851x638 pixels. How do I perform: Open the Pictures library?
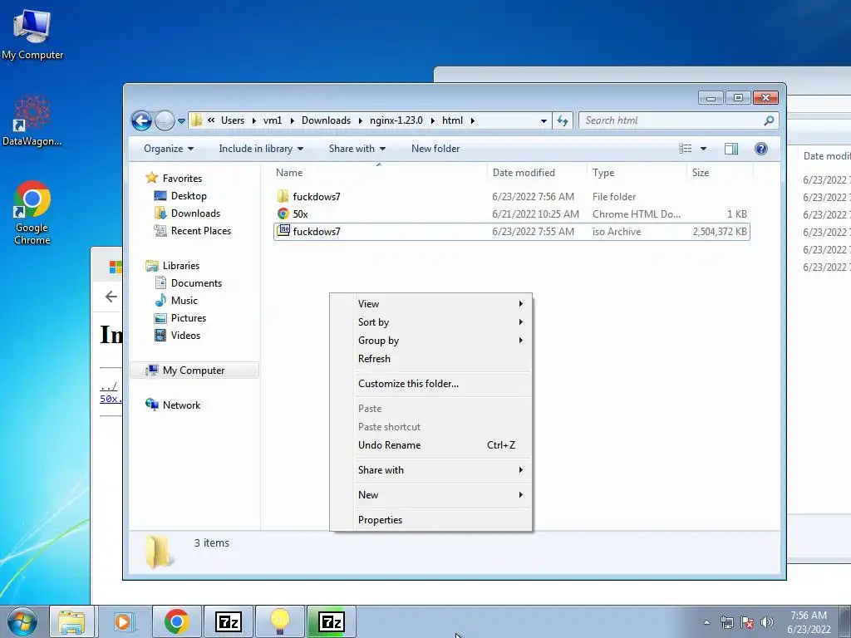tap(180, 318)
